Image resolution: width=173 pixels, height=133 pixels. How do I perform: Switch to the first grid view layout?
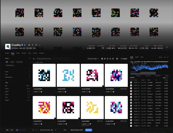pyautogui.click(x=102, y=59)
